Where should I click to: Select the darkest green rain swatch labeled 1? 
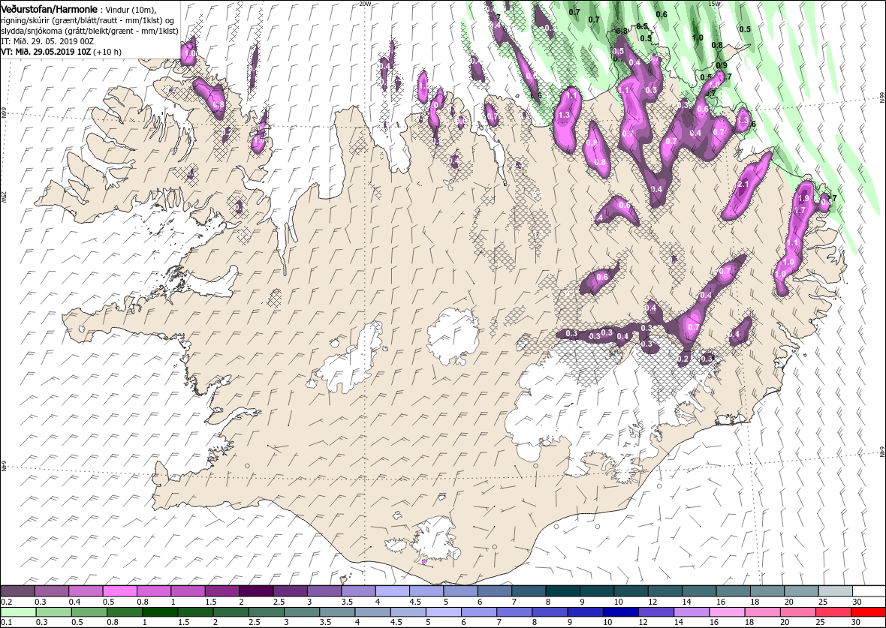click(159, 612)
